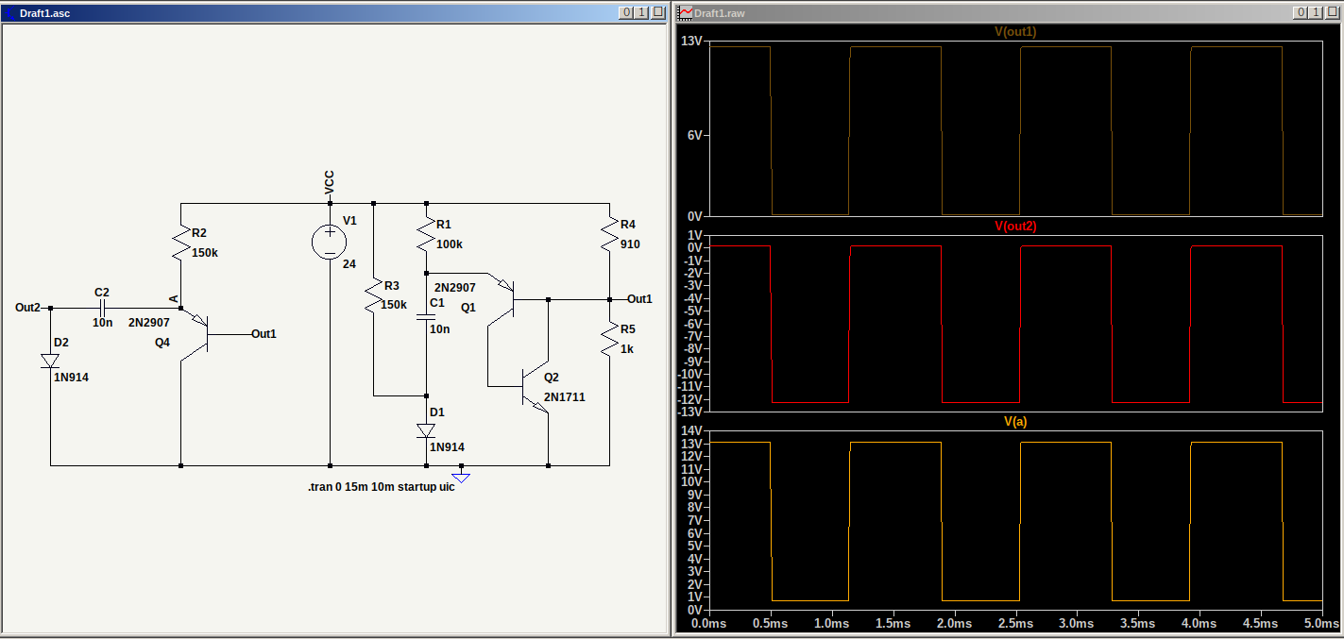Select the C2 capacitor symbol
Image resolution: width=1344 pixels, height=639 pixels.
[102, 308]
